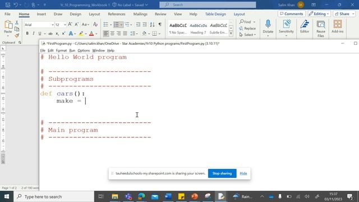Screen dimensions: 359x202
Task: Open the Run menu in IDLE
Action: 72,50
